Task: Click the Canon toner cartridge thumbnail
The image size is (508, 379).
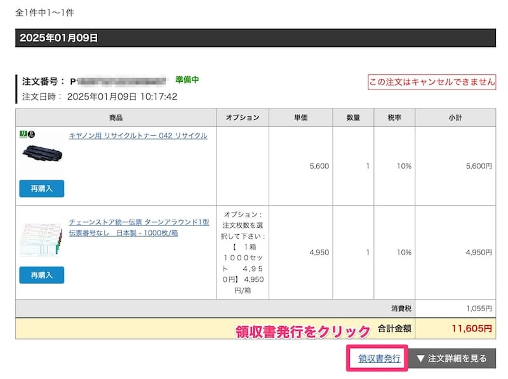Action: click(x=42, y=154)
